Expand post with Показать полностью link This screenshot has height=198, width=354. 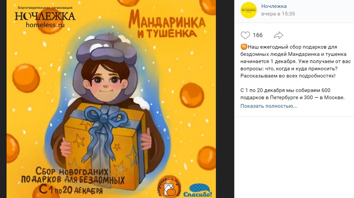click(x=268, y=106)
